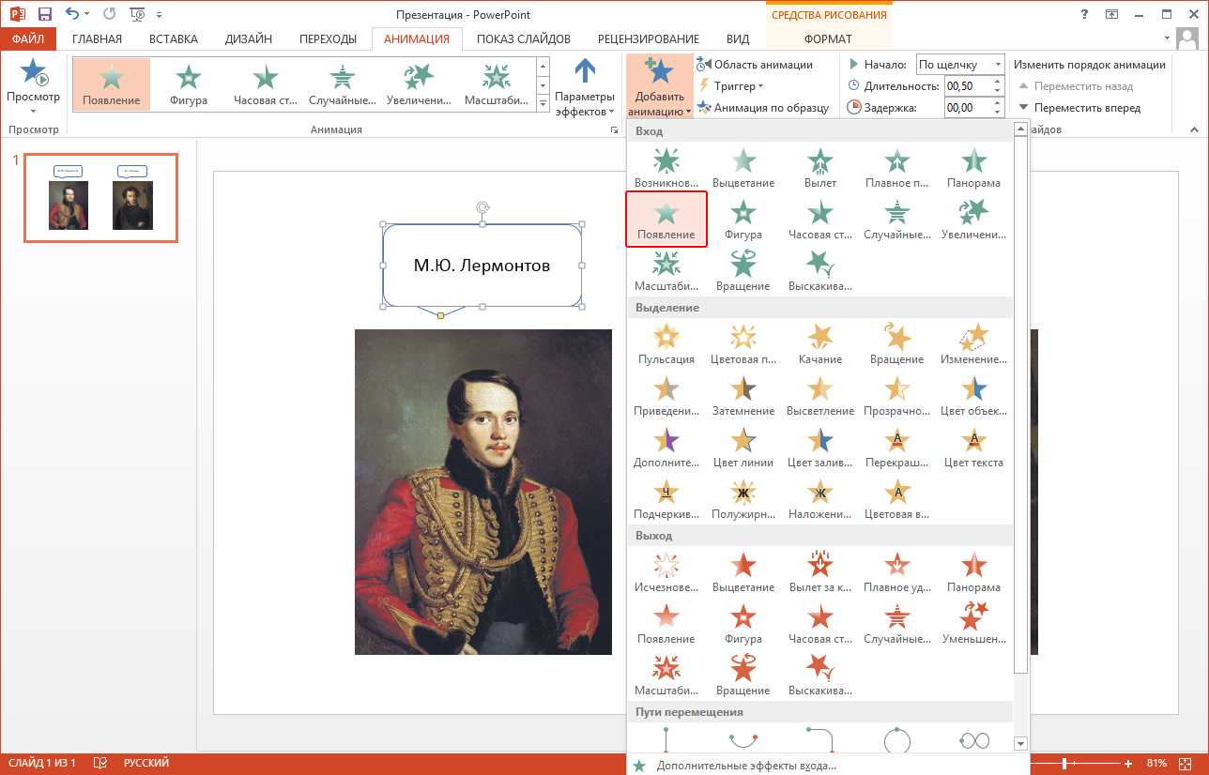Viewport: 1209px width, 775px height.
Task: Pick the Панорама entrance effect
Action: point(973,167)
